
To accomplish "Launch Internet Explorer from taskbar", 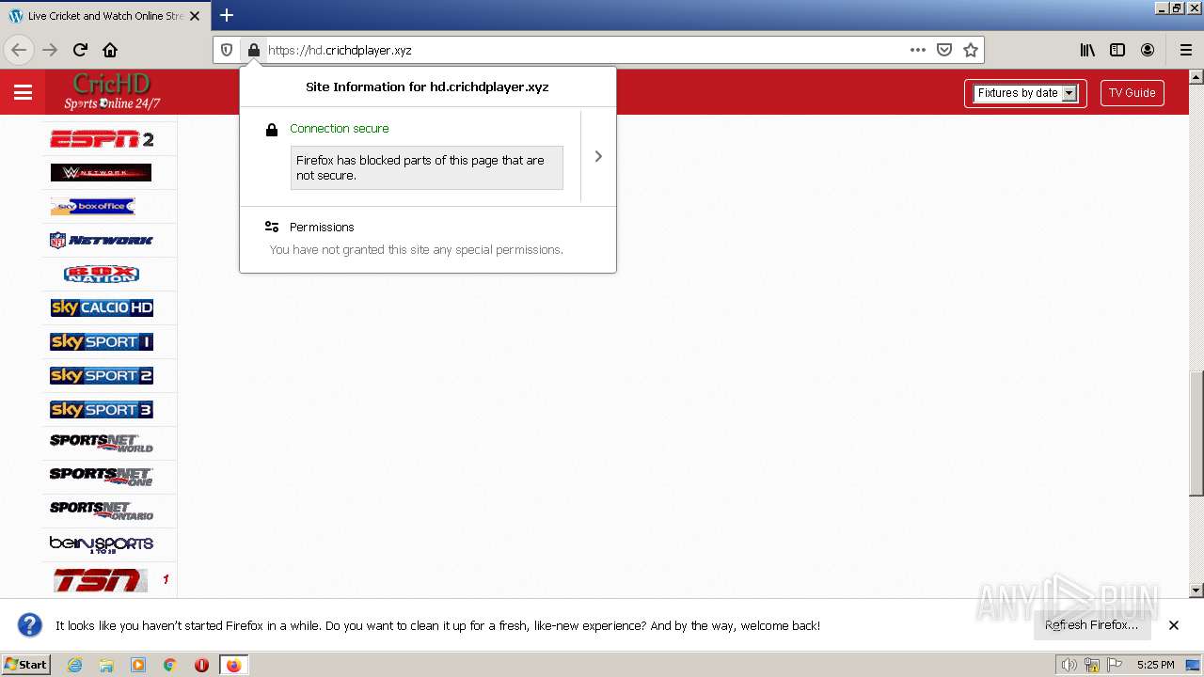I will click(x=74, y=665).
